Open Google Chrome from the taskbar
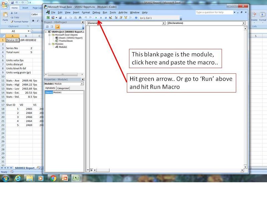The image size is (267, 200). point(53,178)
